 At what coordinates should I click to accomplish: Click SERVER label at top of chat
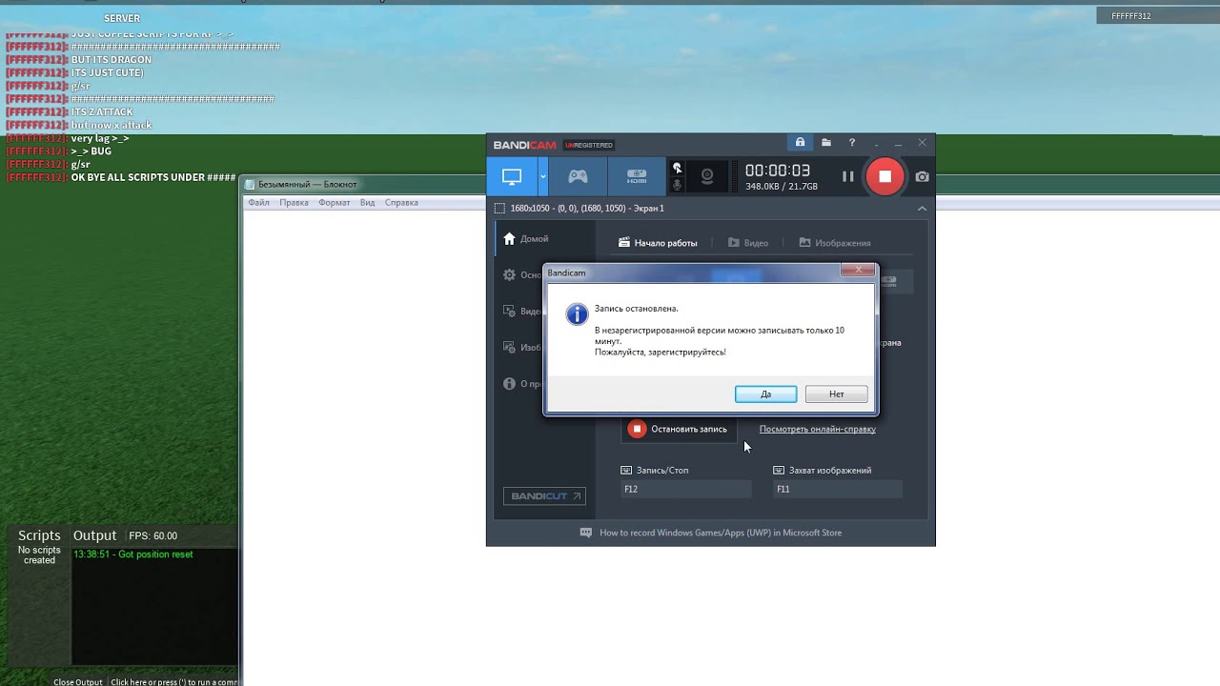click(122, 18)
